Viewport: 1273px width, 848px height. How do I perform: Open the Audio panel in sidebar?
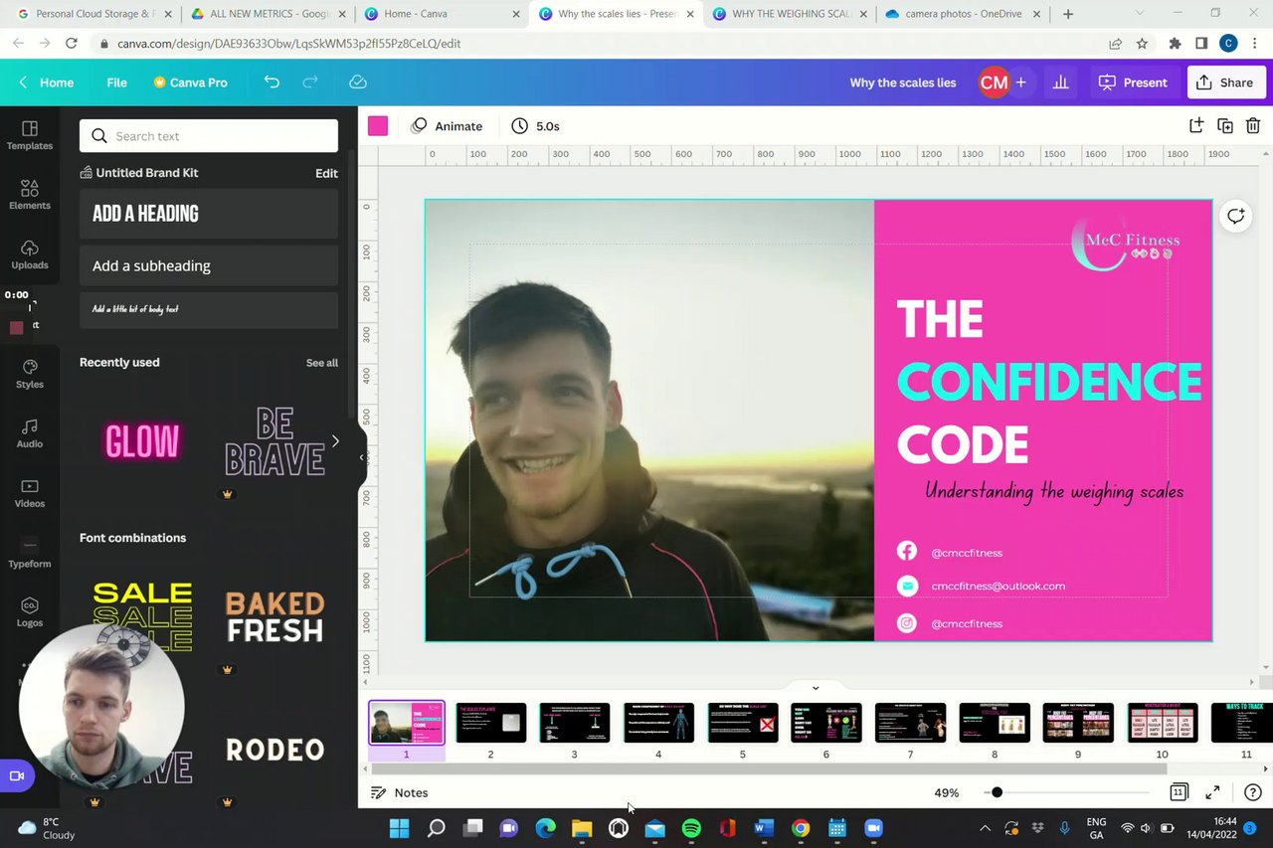30,433
